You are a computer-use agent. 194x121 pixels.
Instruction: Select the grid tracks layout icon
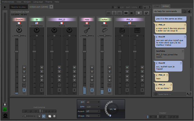(x=119, y=13)
